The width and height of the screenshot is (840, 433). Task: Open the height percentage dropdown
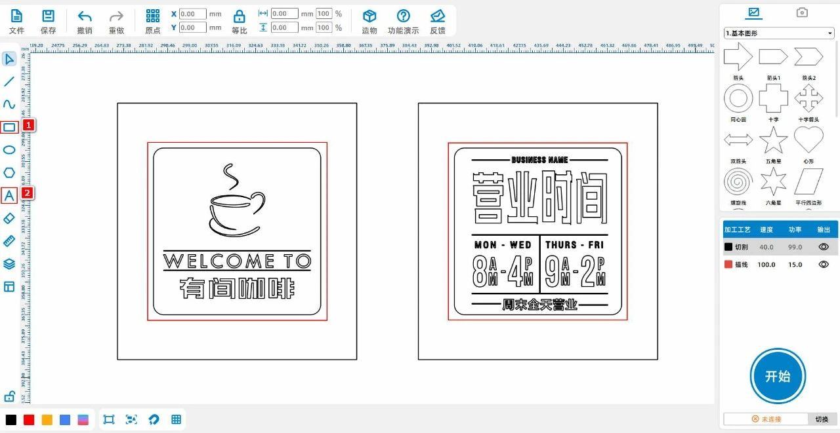point(324,28)
